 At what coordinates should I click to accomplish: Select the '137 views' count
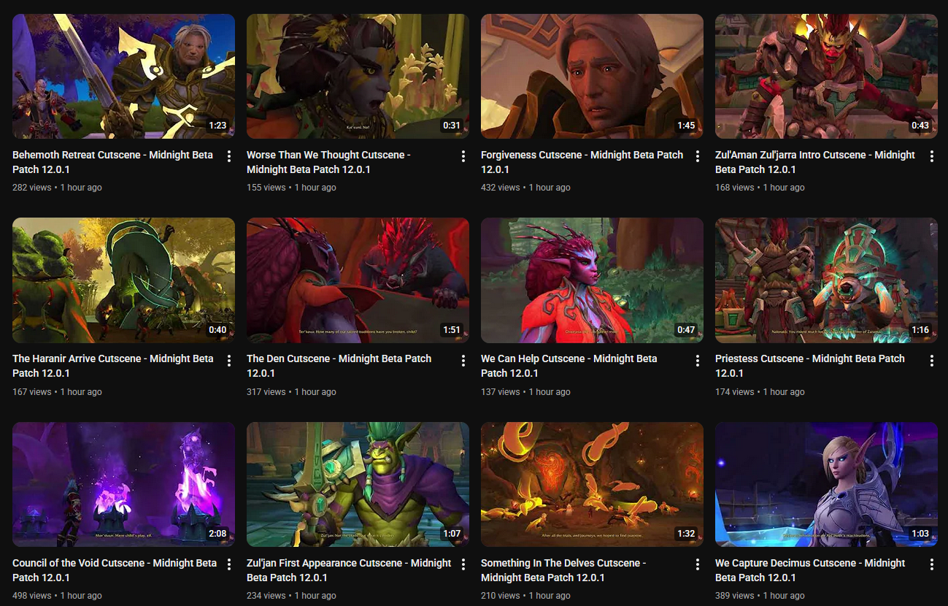pyautogui.click(x=501, y=392)
